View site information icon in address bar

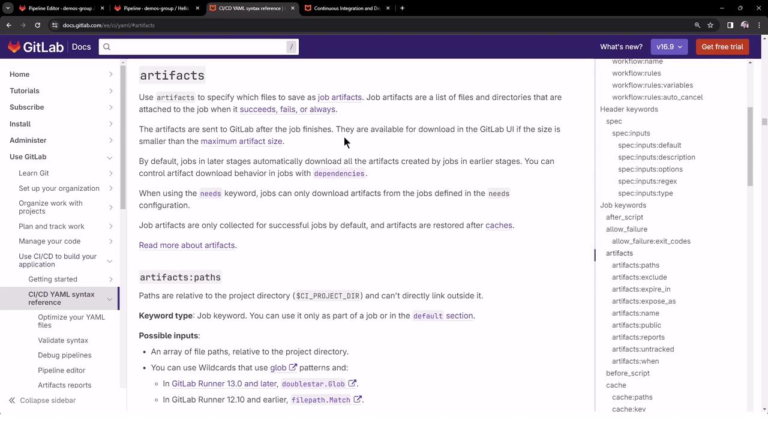tap(55, 25)
